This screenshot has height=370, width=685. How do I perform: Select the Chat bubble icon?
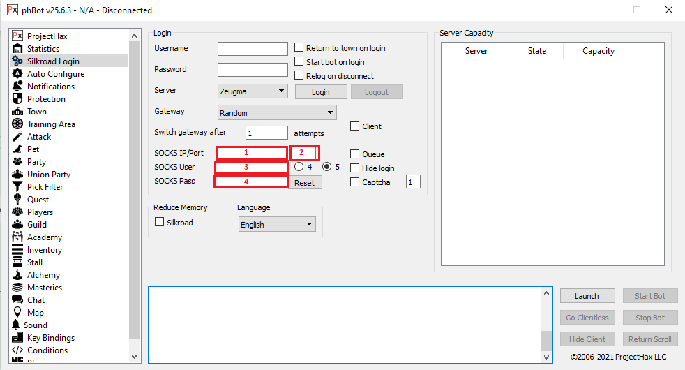click(17, 300)
